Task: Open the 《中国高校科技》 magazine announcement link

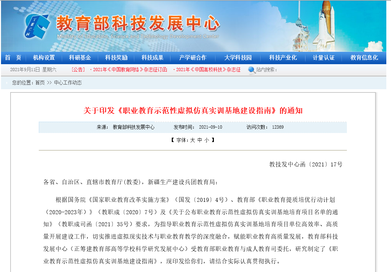Action: click(208, 70)
